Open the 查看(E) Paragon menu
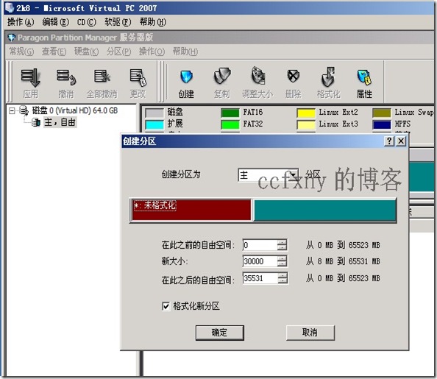437x379 pixels. coord(54,52)
